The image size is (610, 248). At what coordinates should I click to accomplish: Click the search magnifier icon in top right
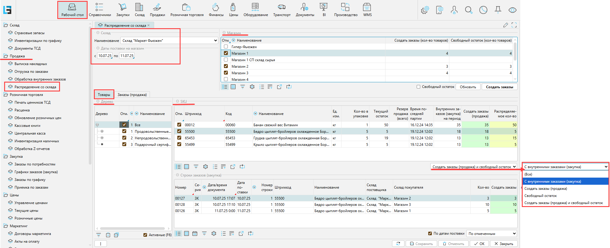[x=469, y=10]
